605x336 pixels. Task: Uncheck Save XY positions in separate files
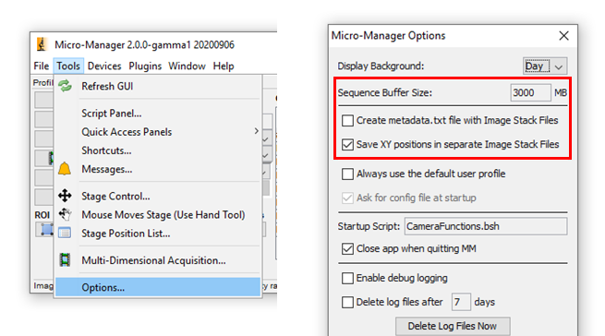347,144
